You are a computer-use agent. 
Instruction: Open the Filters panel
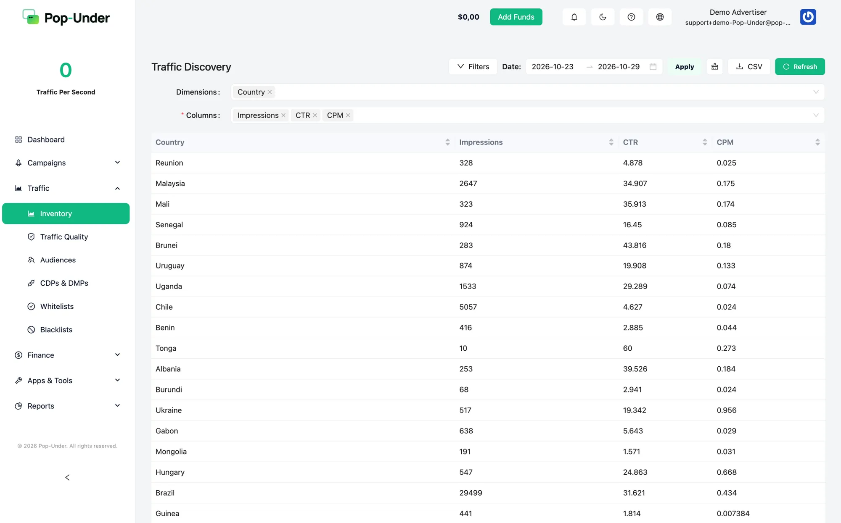(x=473, y=67)
